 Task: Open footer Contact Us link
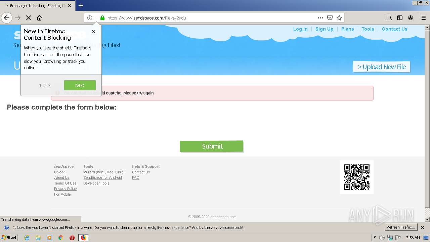[141, 172]
